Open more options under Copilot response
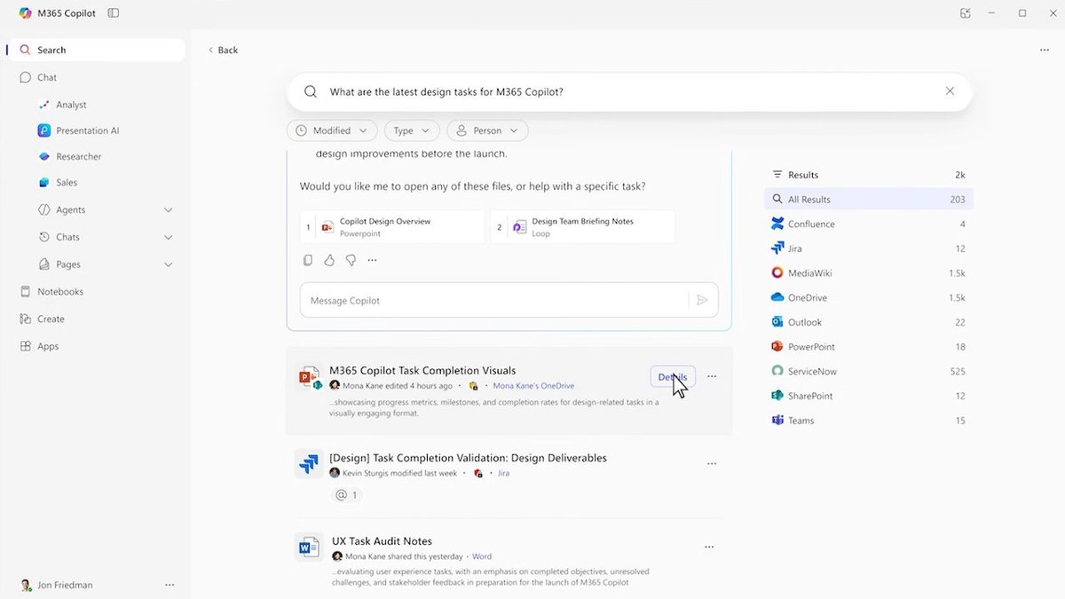Screen dimensions: 1065x599 tap(372, 260)
